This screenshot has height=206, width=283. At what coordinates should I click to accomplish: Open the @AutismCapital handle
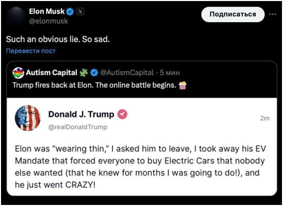tap(127, 72)
